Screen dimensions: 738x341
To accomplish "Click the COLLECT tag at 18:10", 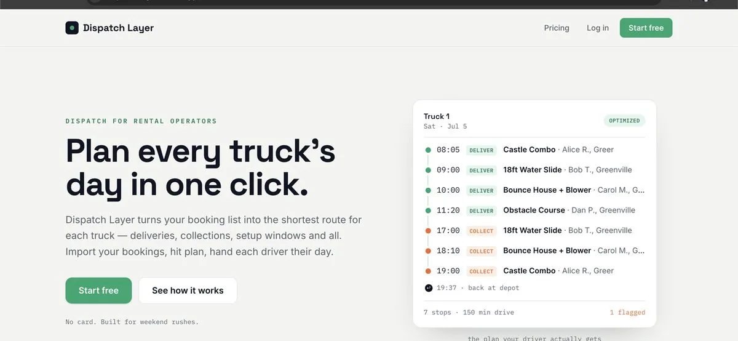I will pos(482,251).
